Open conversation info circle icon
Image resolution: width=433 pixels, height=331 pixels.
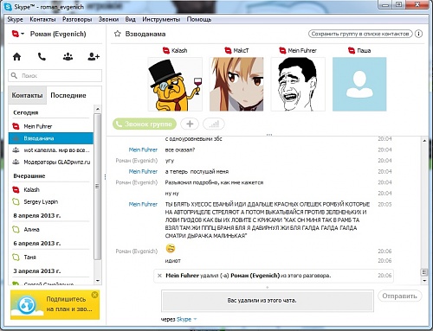[x=418, y=34]
